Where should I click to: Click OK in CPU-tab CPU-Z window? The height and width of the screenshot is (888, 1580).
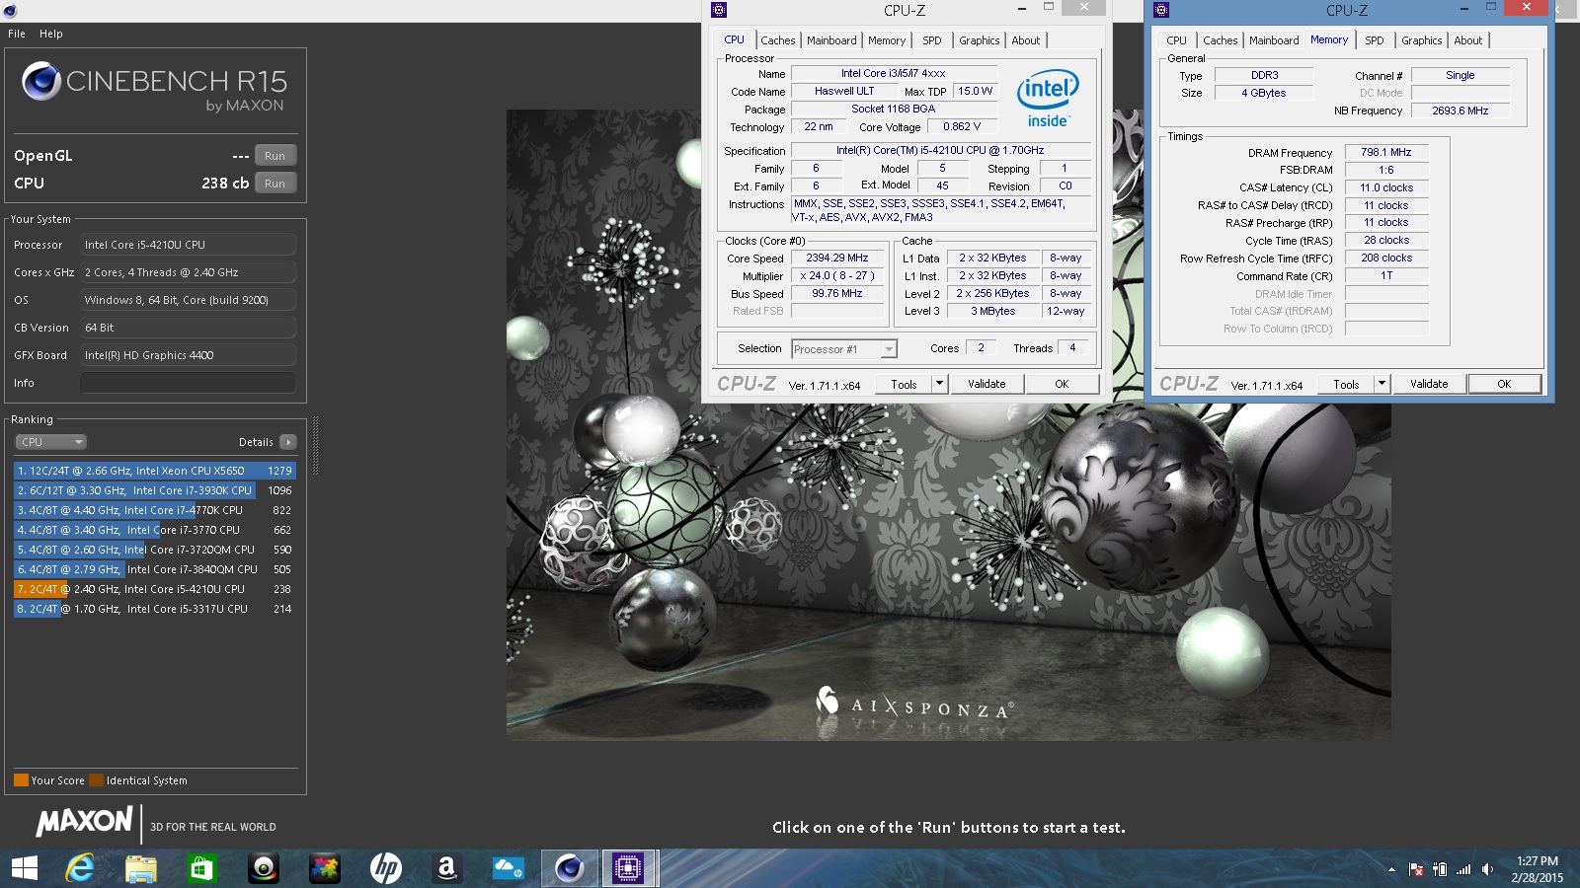(1062, 385)
